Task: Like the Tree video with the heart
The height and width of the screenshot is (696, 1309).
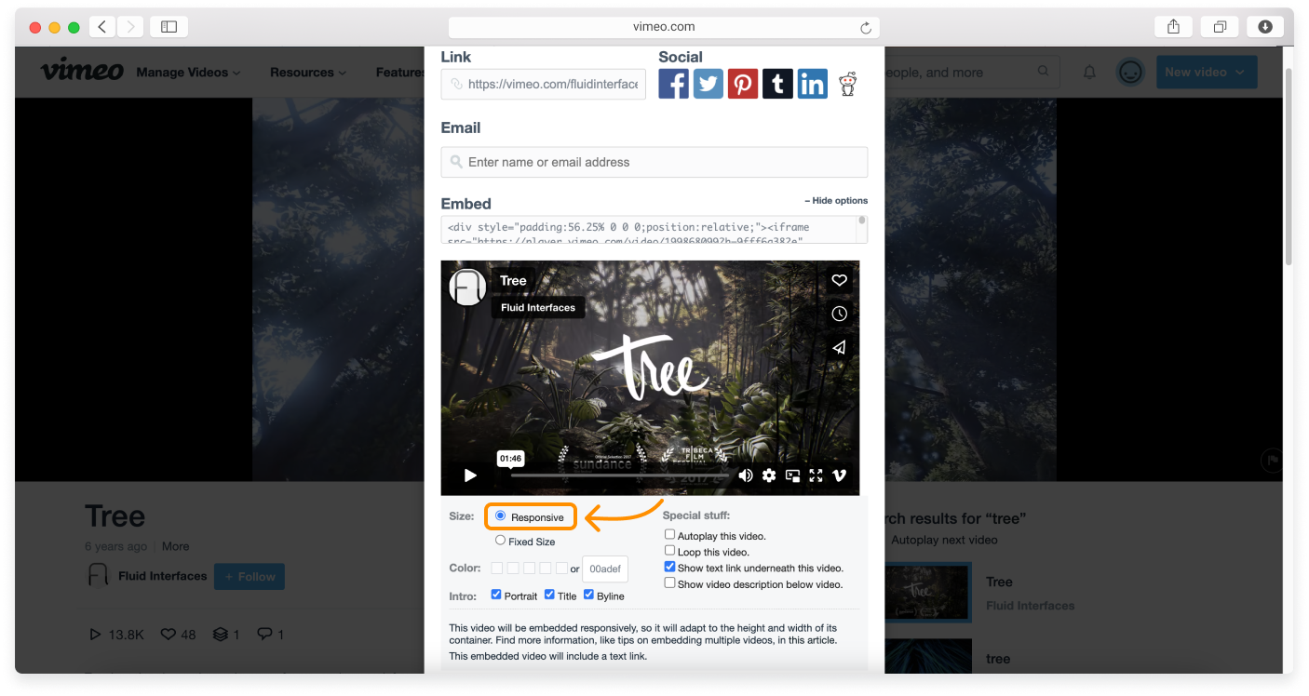Action: [839, 279]
